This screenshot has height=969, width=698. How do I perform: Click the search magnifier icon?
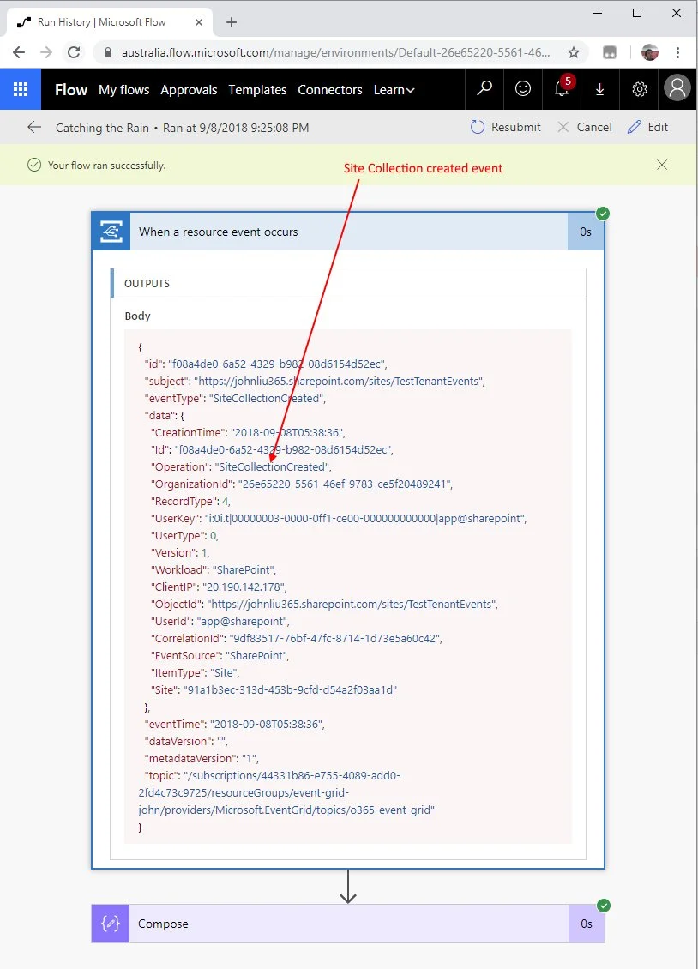tap(484, 89)
